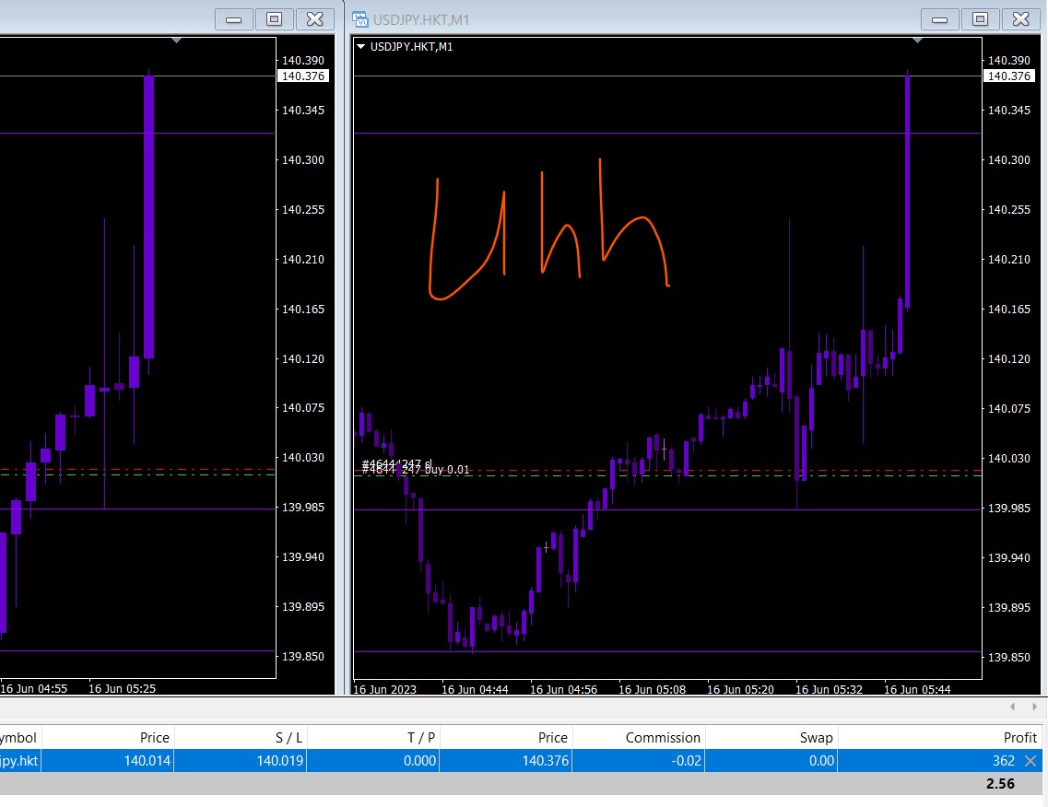Click the chart shift marker in left chart
The height and width of the screenshot is (807, 1048).
click(x=176, y=41)
